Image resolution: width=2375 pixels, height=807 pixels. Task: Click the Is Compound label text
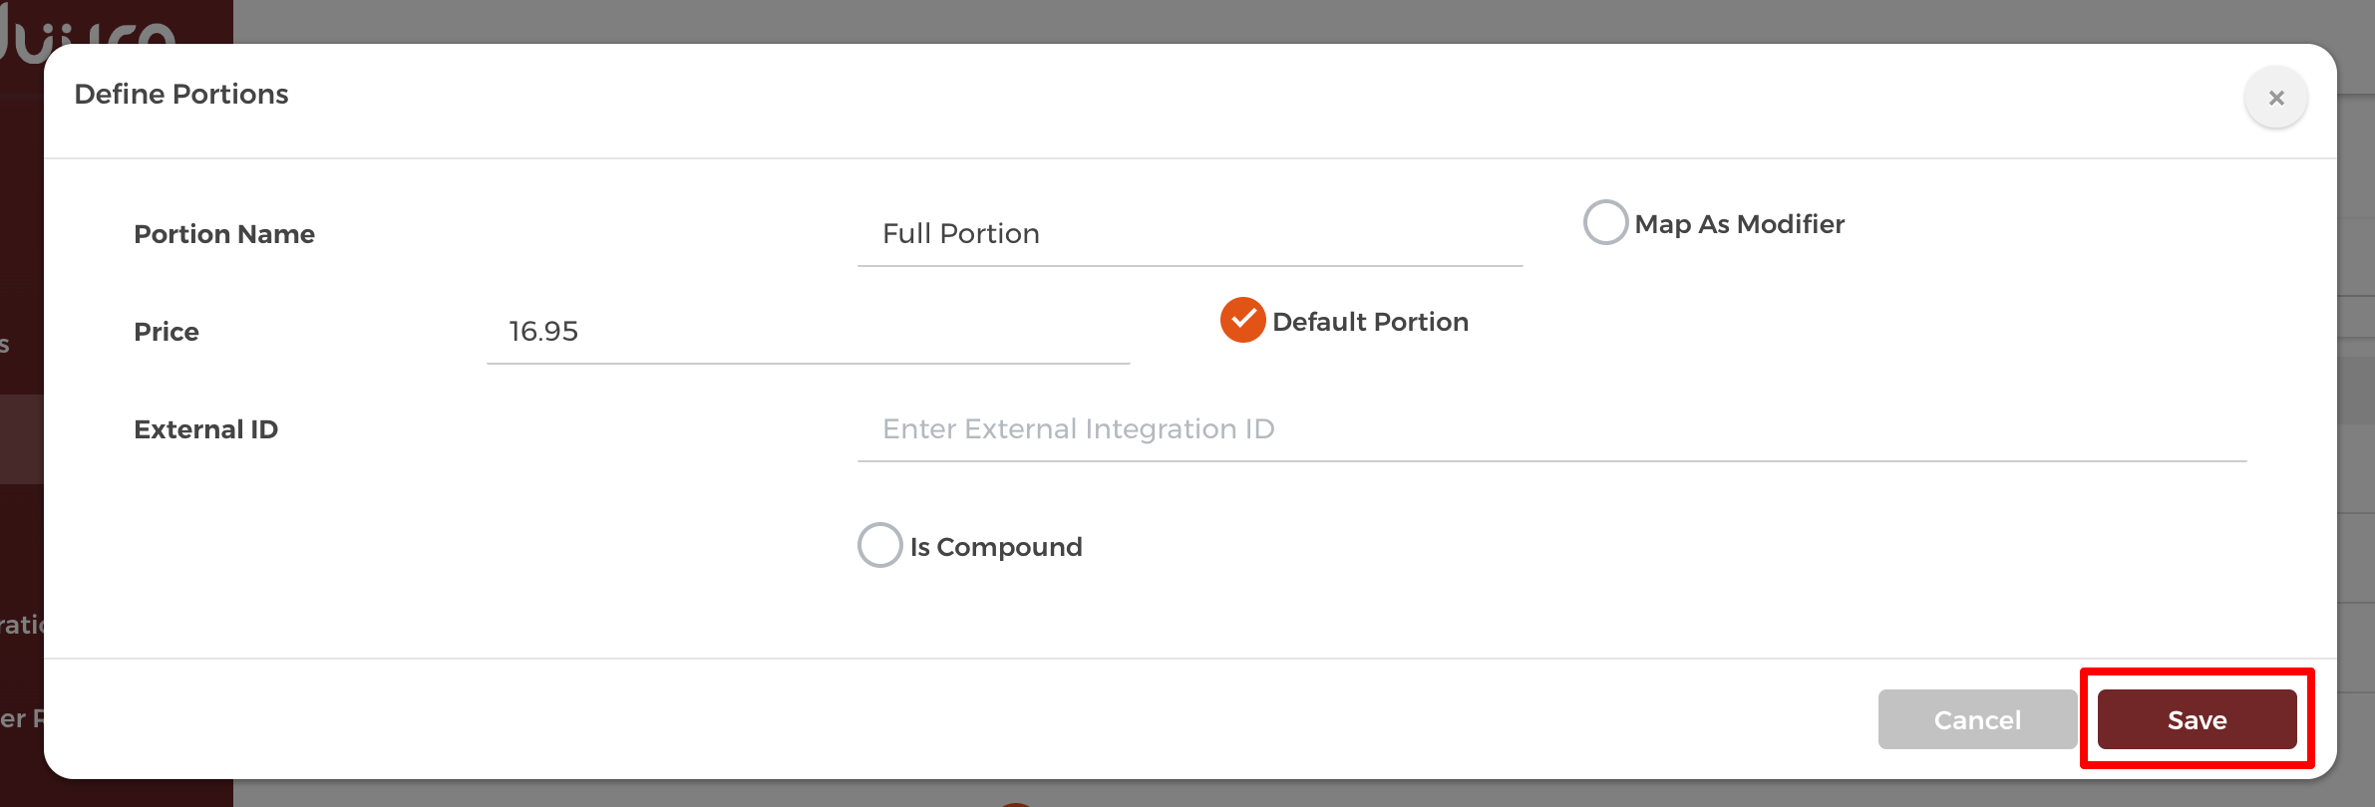pos(995,547)
